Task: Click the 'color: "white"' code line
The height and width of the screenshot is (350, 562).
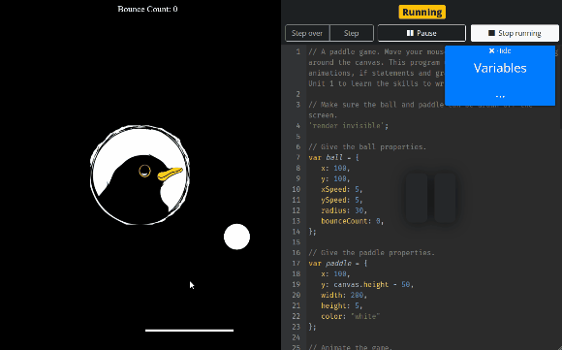Action: pos(351,316)
